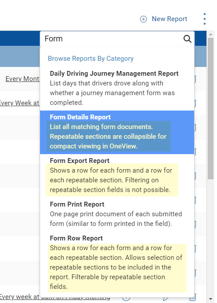Click the scrollbar down arrow
The image size is (217, 303).
coord(211,299)
